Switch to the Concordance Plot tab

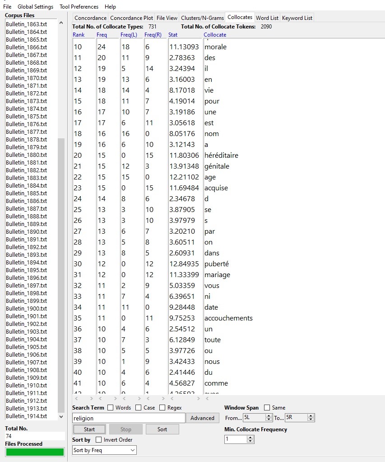tap(131, 18)
